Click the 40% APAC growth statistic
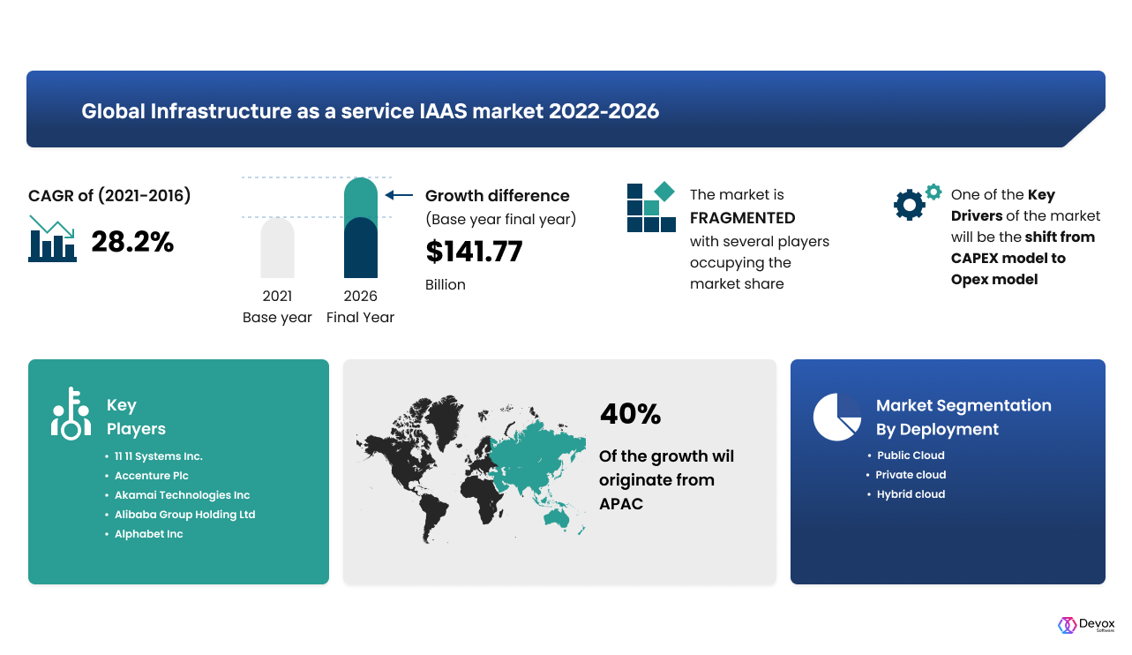Screen dimensions: 1132x655 (631, 413)
